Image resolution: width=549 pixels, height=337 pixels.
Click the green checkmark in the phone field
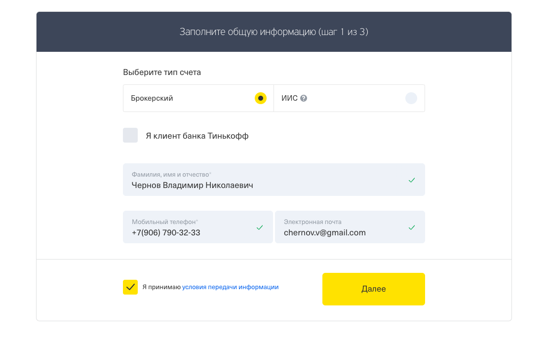[260, 227]
